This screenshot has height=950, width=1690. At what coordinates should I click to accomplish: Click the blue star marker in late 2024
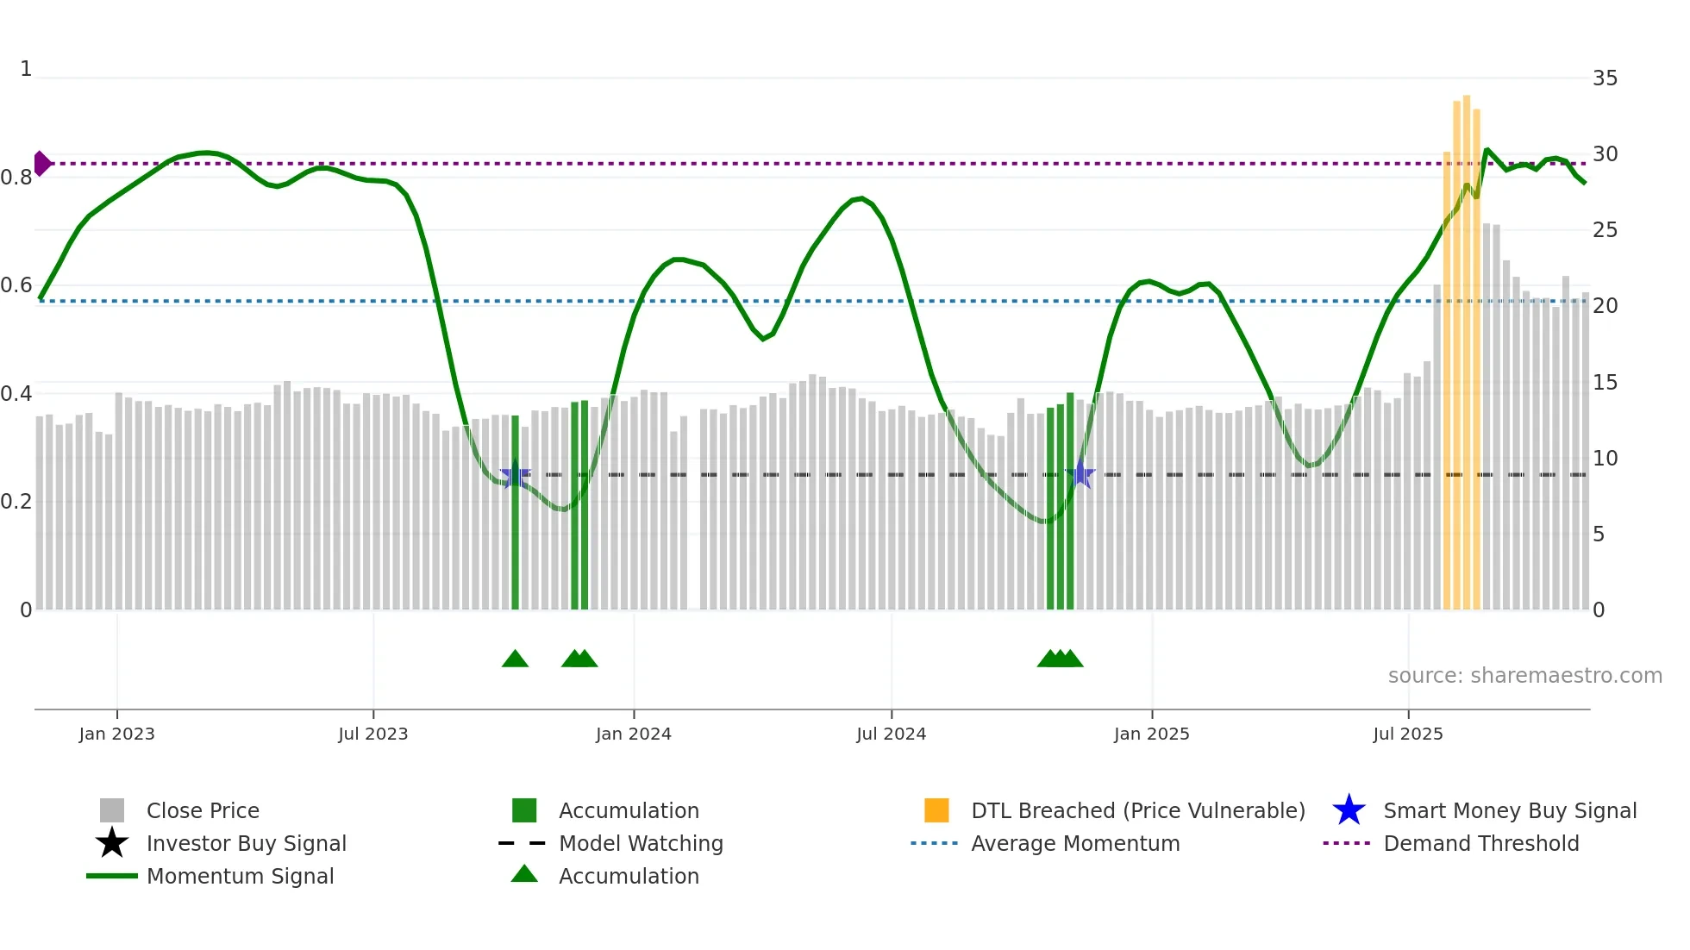point(1080,474)
